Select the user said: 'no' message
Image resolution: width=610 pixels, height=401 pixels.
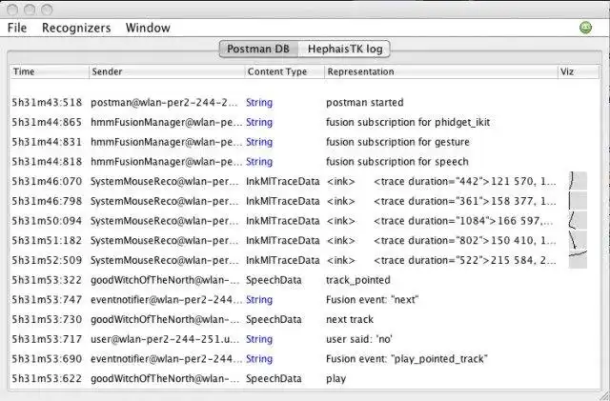click(x=305, y=339)
